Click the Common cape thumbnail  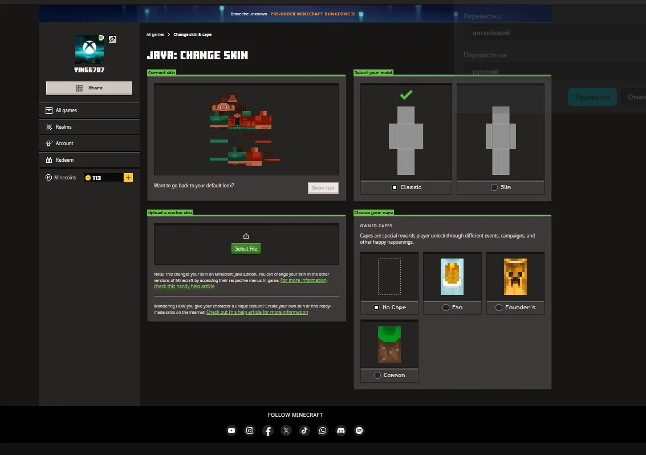[389, 345]
